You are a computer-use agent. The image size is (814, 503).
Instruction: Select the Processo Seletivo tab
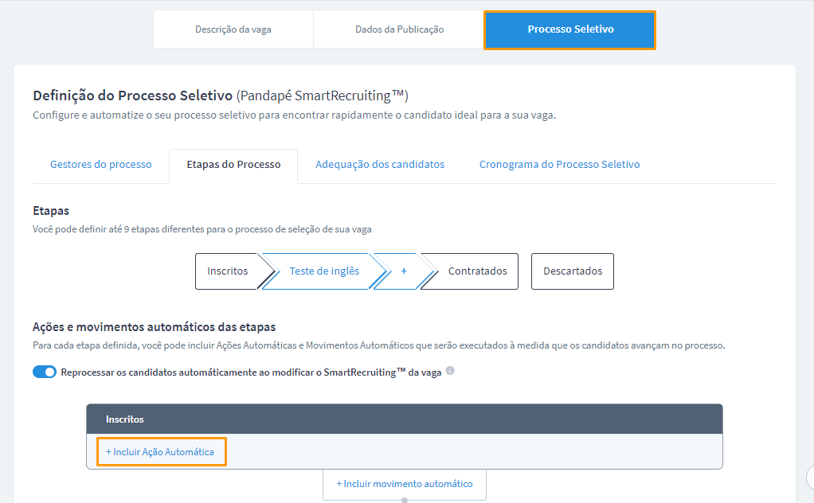click(569, 29)
